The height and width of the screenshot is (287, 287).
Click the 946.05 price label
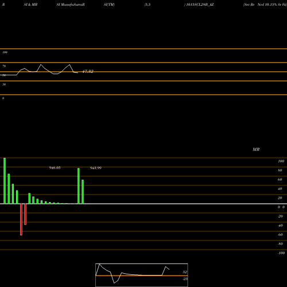[x=55, y=168]
